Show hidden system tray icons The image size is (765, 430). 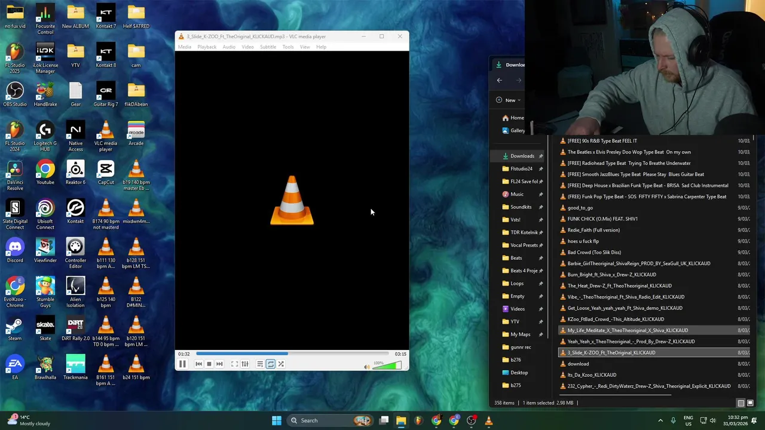coord(660,420)
